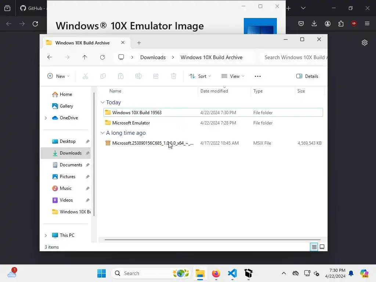Click the Delete trash icon
The height and width of the screenshot is (282, 376).
(174, 76)
